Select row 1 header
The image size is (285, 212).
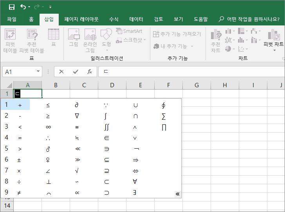coord(7,94)
